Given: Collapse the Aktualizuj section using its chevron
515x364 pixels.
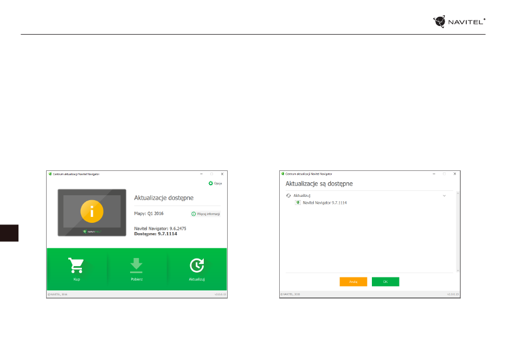Looking at the screenshot, I should pyautogui.click(x=444, y=196).
